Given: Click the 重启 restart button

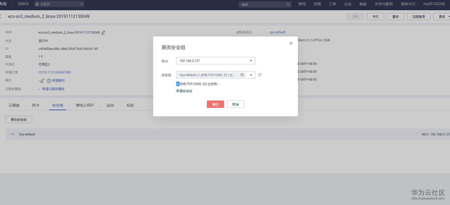Looking at the screenshot, I should [396, 17].
